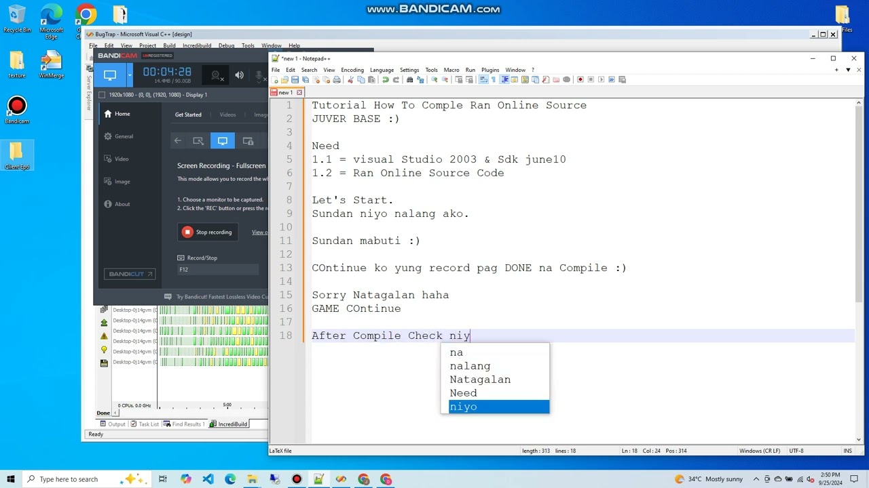Click the UTF-8 encoding in the status bar
This screenshot has width=869, height=488.
tap(796, 451)
